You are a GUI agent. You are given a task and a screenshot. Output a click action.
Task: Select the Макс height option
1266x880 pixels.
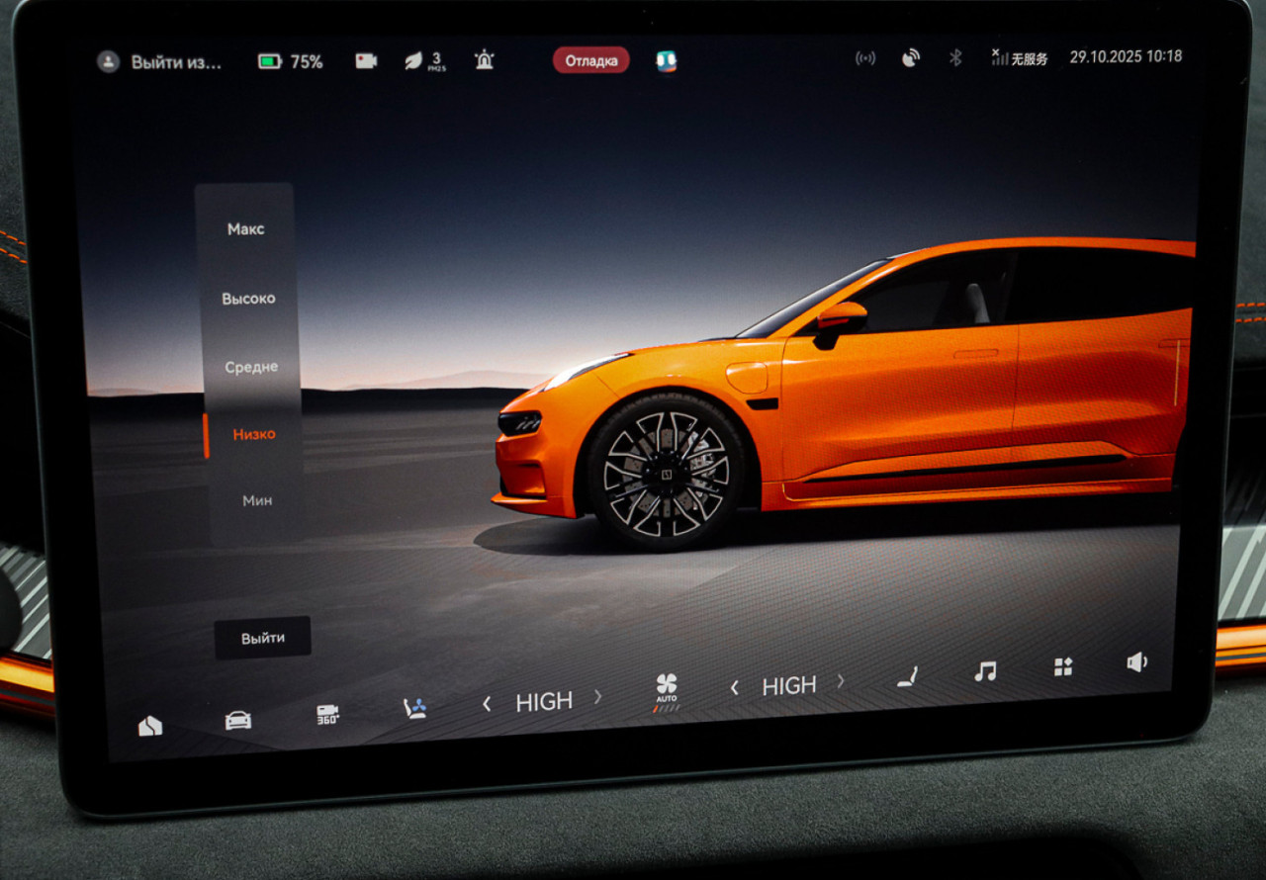(245, 229)
